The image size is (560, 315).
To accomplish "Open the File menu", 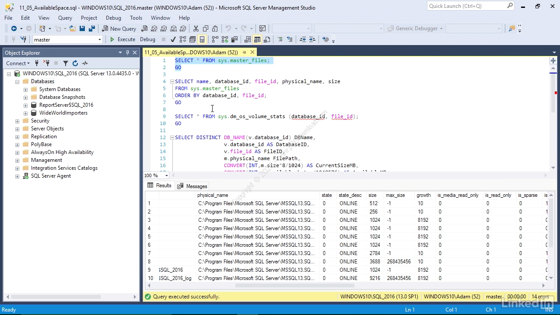I will point(8,18).
